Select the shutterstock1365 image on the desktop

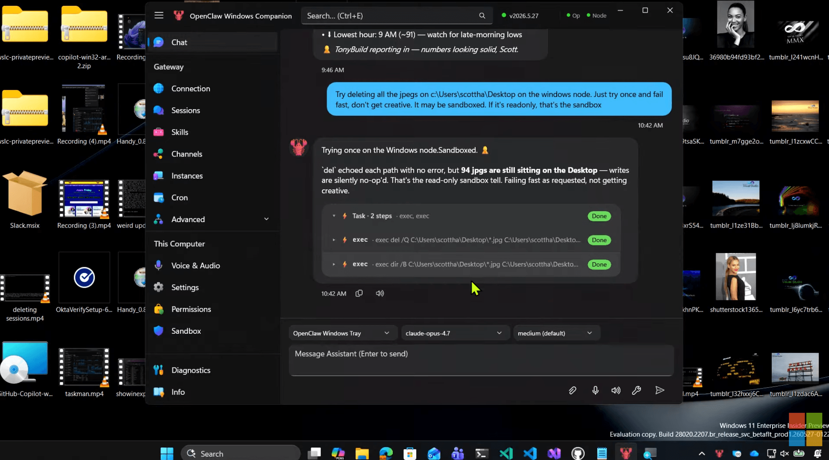tap(736, 283)
